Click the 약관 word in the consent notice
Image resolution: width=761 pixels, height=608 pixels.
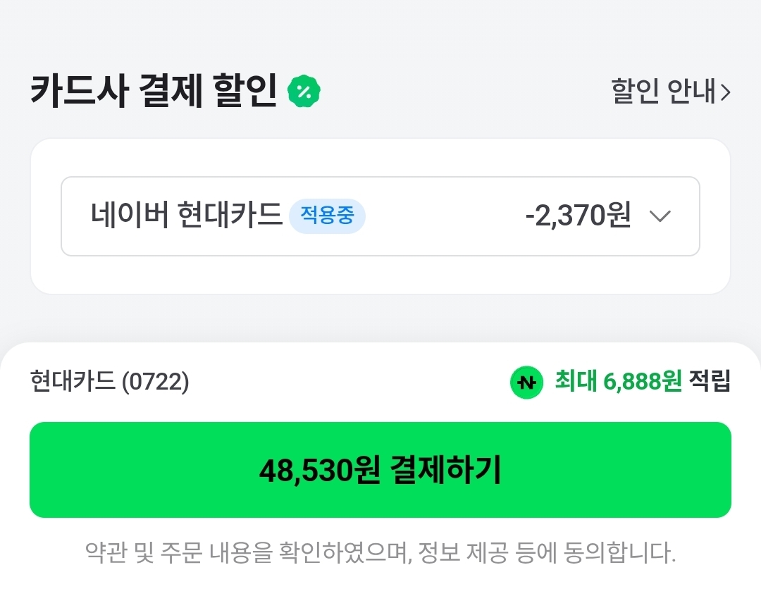point(103,552)
